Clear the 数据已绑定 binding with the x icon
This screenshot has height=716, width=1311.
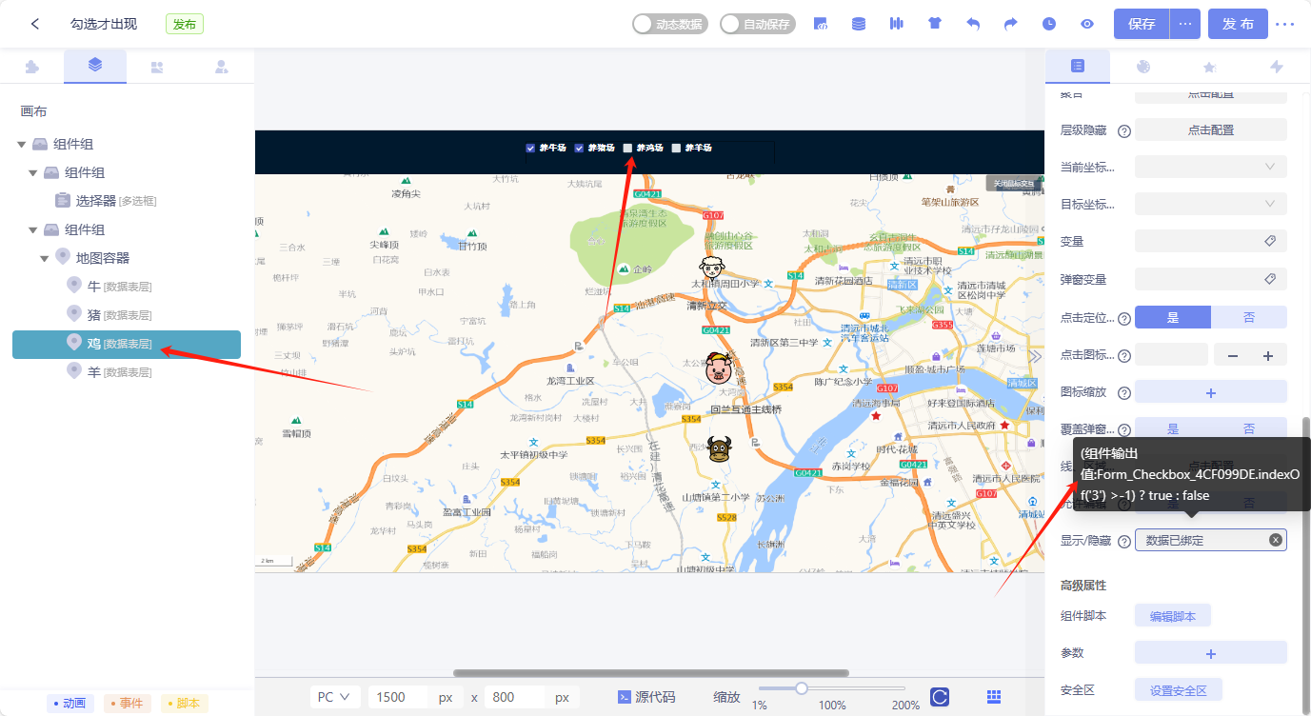1276,540
